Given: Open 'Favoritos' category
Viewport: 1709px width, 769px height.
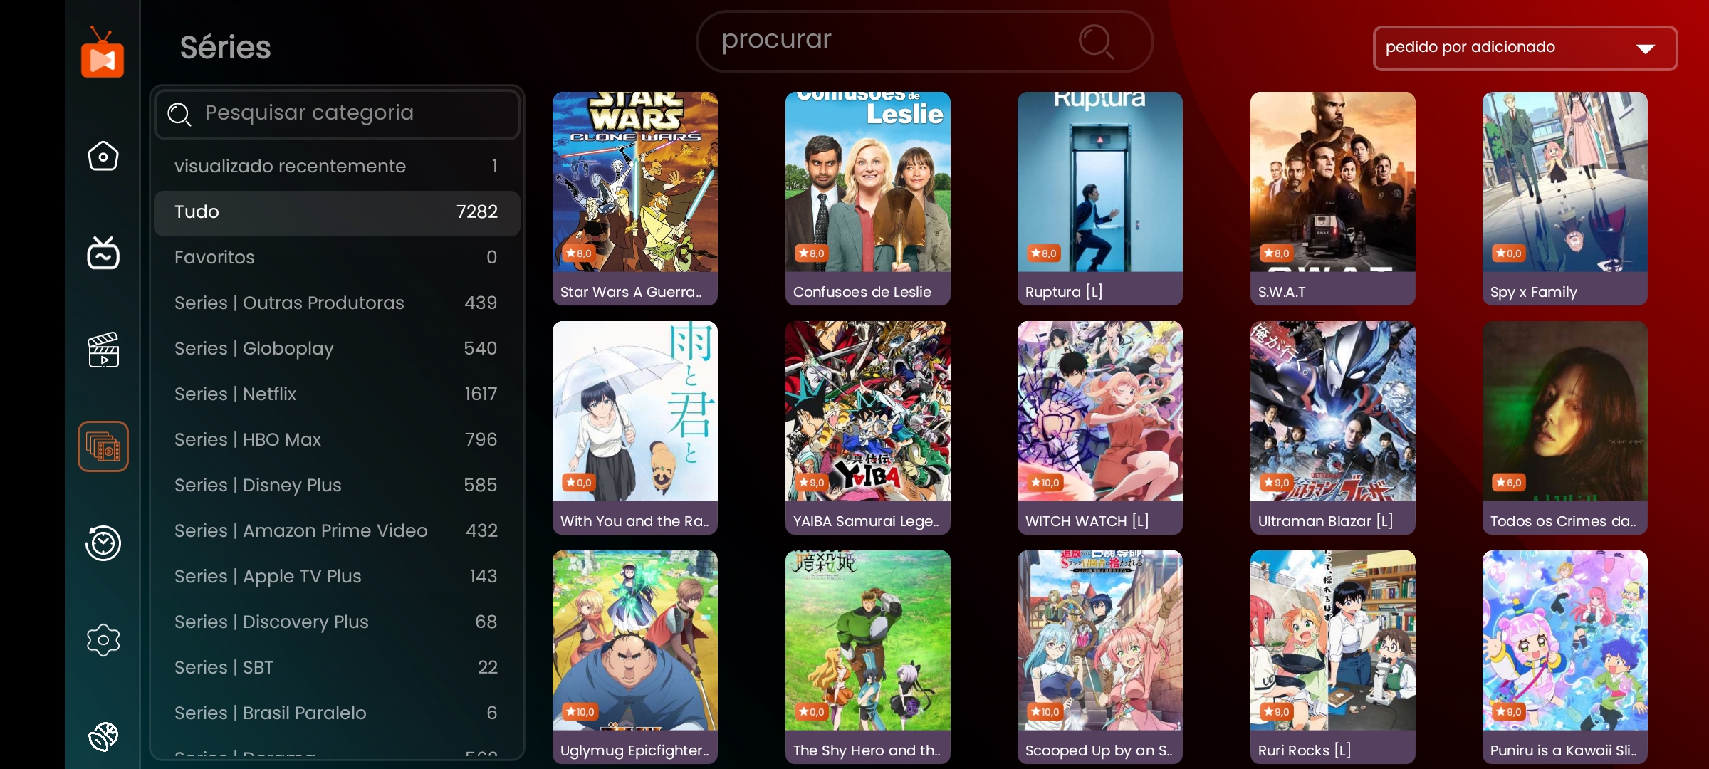Looking at the screenshot, I should (337, 258).
